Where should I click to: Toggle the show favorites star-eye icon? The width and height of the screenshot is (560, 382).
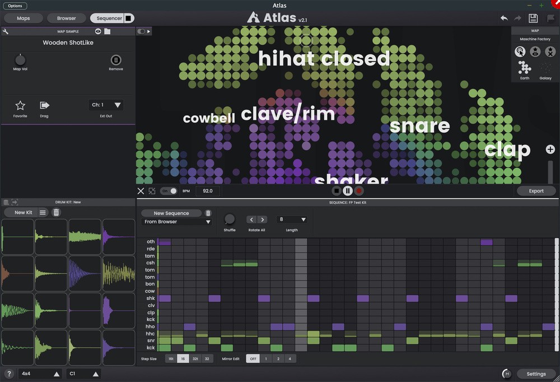point(535,52)
